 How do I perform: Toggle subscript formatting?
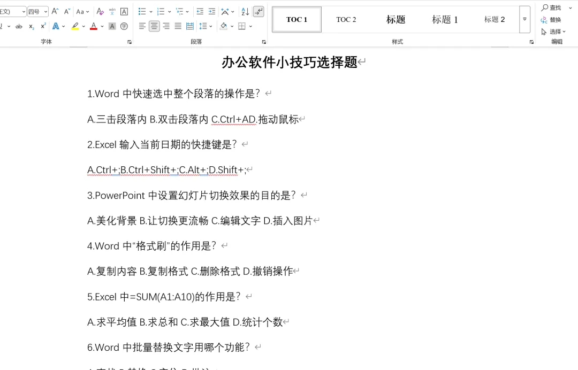coord(32,26)
